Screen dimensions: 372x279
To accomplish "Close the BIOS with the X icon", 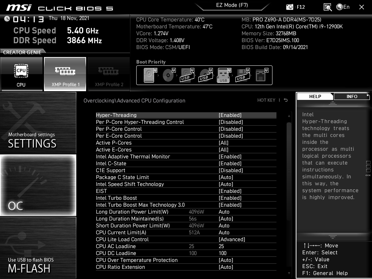I will pos(361,7).
